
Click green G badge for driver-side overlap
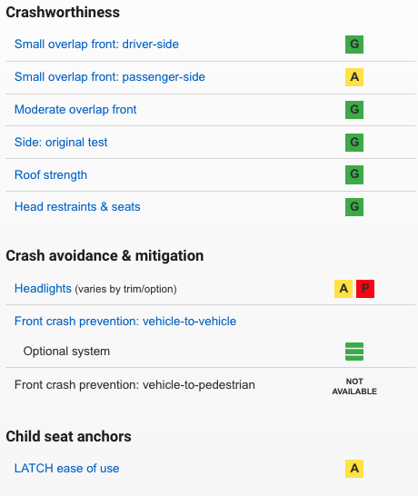pos(354,45)
